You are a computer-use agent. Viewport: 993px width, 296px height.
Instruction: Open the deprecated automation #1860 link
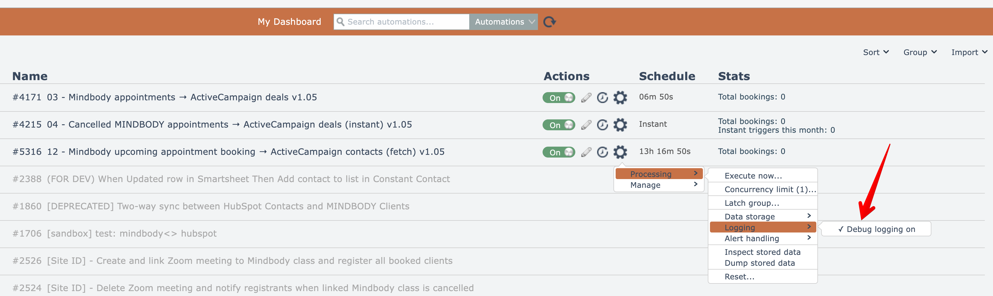coord(228,206)
